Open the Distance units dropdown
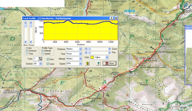The height and width of the screenshot is (111, 192). tap(80, 49)
